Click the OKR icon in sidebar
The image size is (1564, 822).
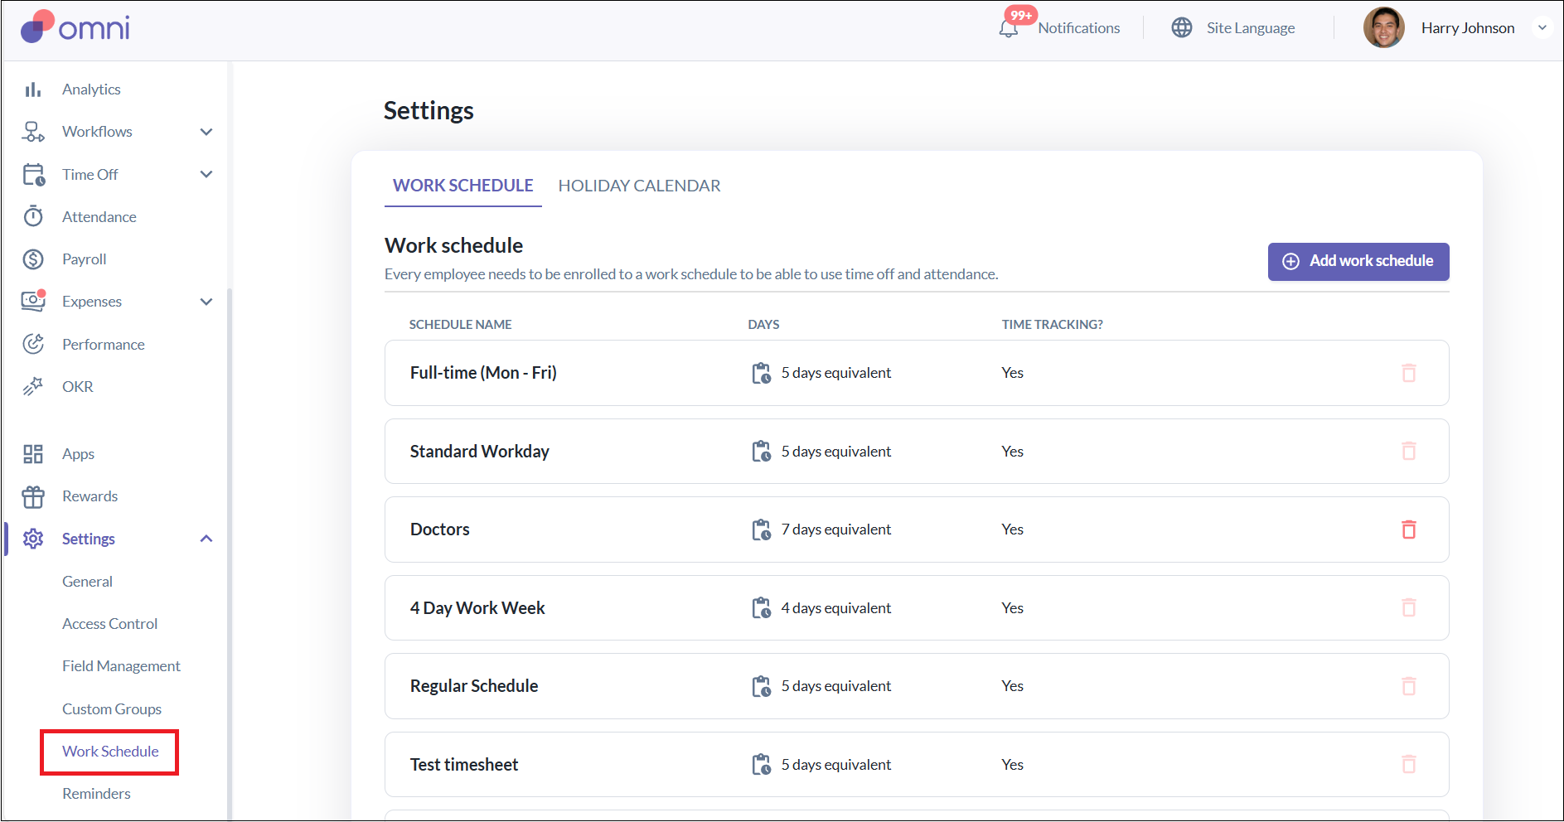[33, 386]
